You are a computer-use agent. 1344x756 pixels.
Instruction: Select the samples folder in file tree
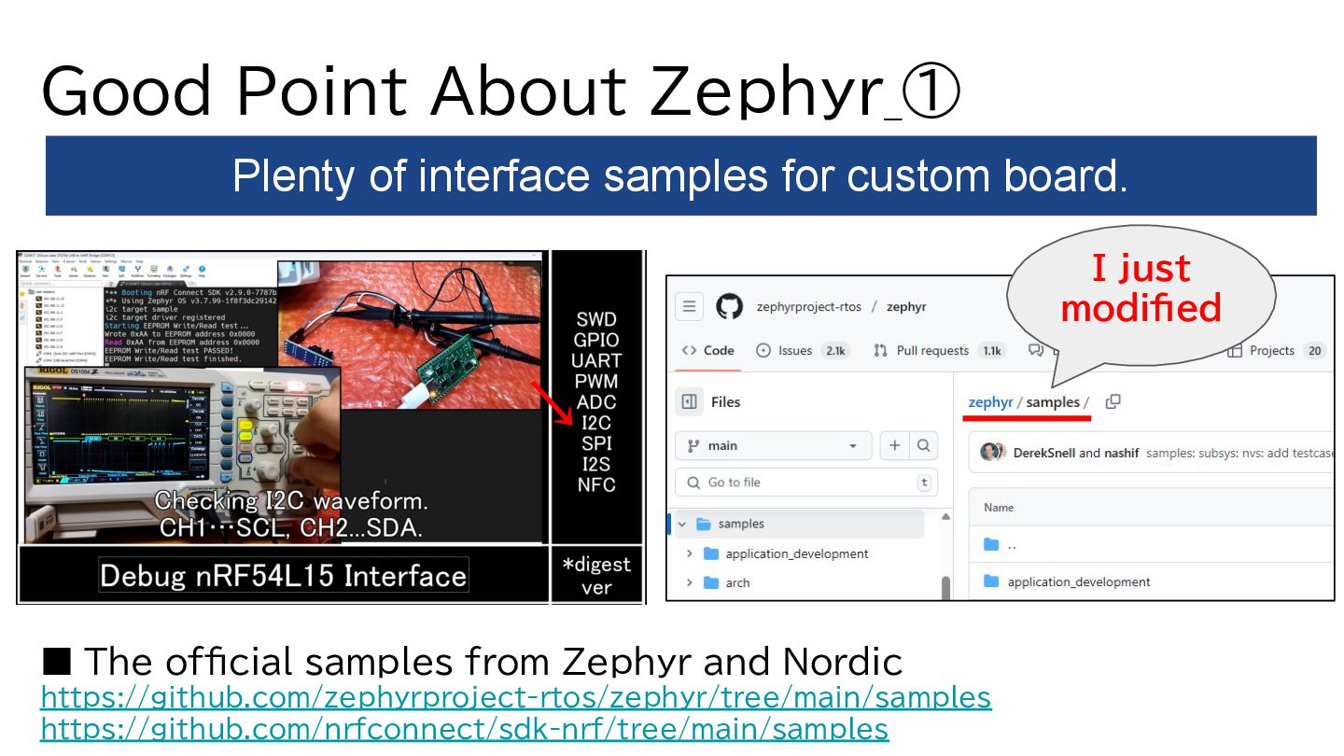click(x=798, y=524)
